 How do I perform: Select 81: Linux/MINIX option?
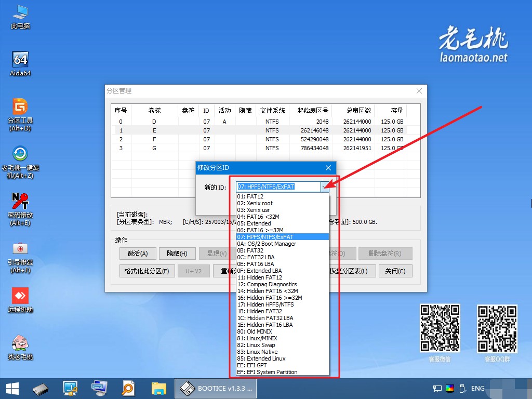click(x=283, y=338)
